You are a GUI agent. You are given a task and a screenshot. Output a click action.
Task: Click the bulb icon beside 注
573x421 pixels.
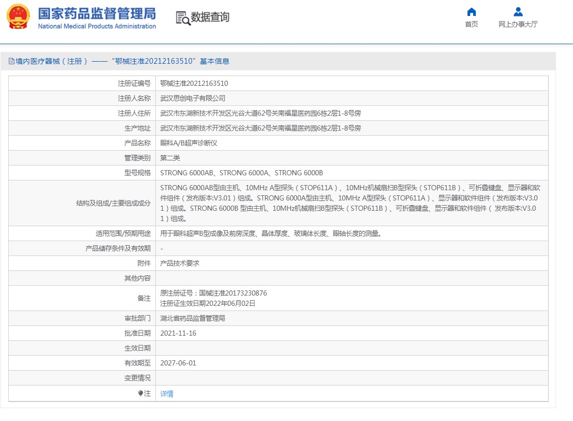click(x=141, y=393)
